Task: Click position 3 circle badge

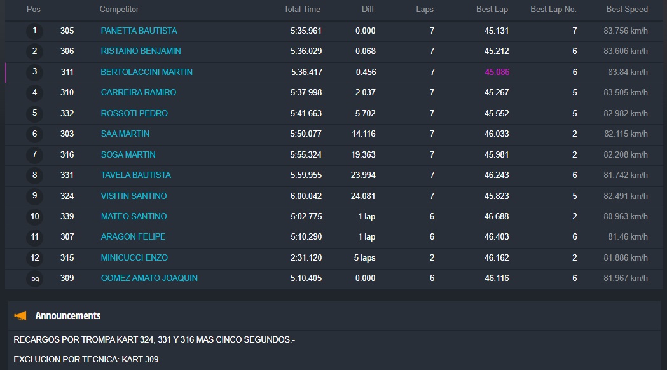Action: [34, 72]
